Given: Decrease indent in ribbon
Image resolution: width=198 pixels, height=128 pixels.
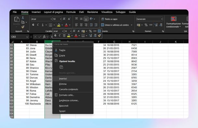Looking at the screenshot, I should tap(91, 25).
